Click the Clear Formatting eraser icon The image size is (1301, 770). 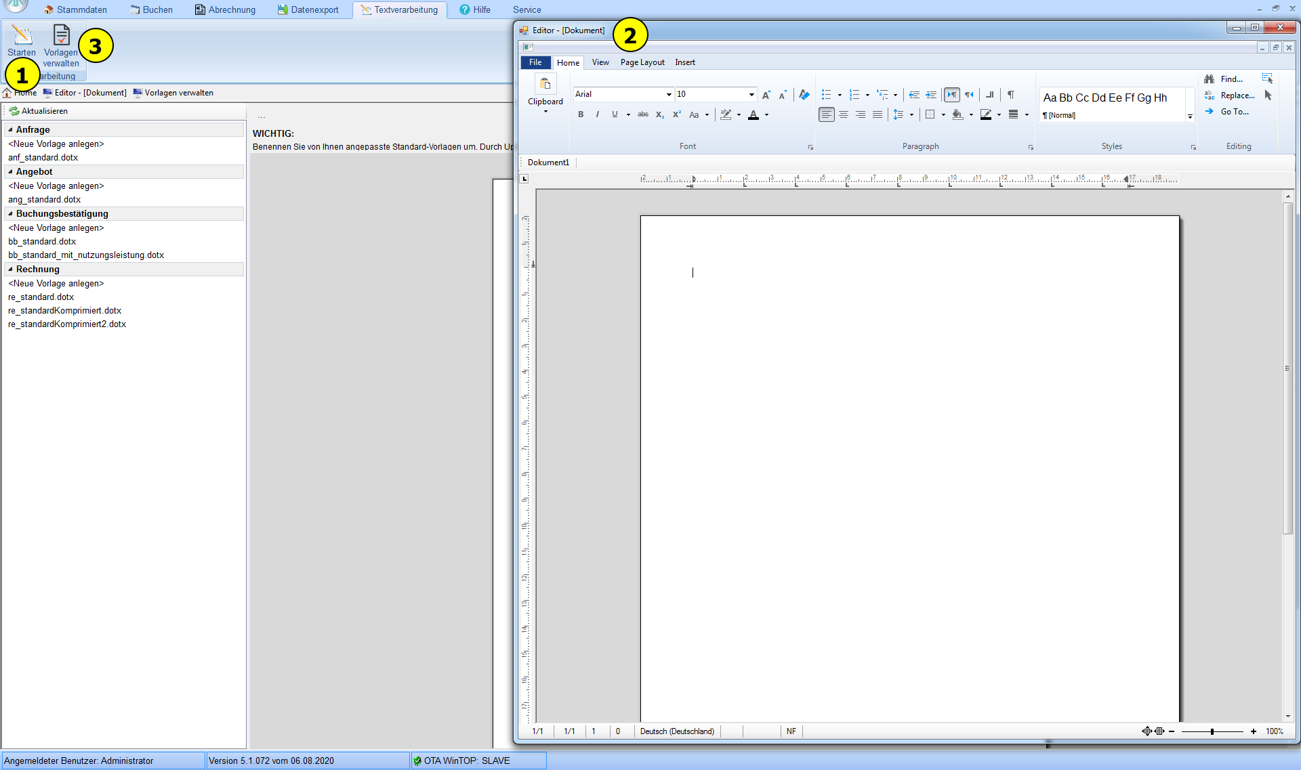[804, 95]
